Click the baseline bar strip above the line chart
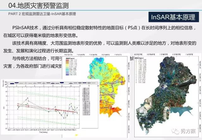The width and height of the screenshot is (202, 140). (x=53, y=83)
